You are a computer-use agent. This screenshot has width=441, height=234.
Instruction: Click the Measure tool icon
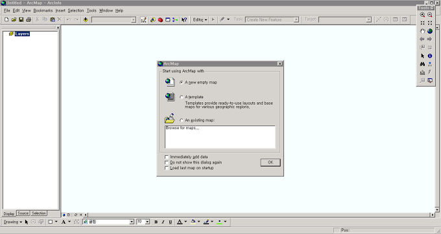click(x=422, y=72)
